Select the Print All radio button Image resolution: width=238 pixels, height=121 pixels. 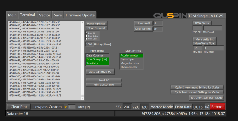tap(86, 33)
